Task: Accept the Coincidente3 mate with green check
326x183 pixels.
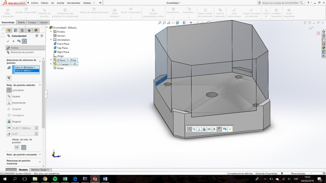Action: coord(8,41)
